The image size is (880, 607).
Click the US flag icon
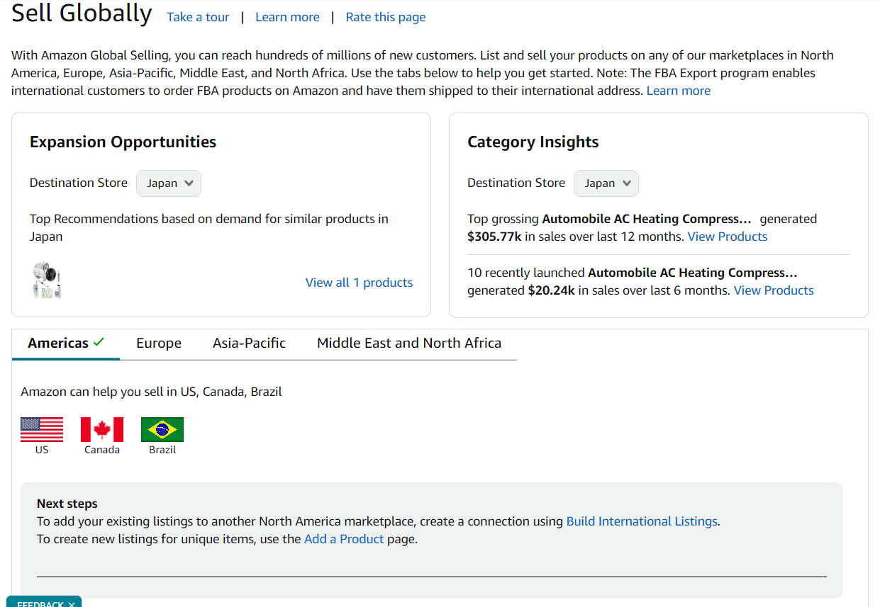(42, 429)
